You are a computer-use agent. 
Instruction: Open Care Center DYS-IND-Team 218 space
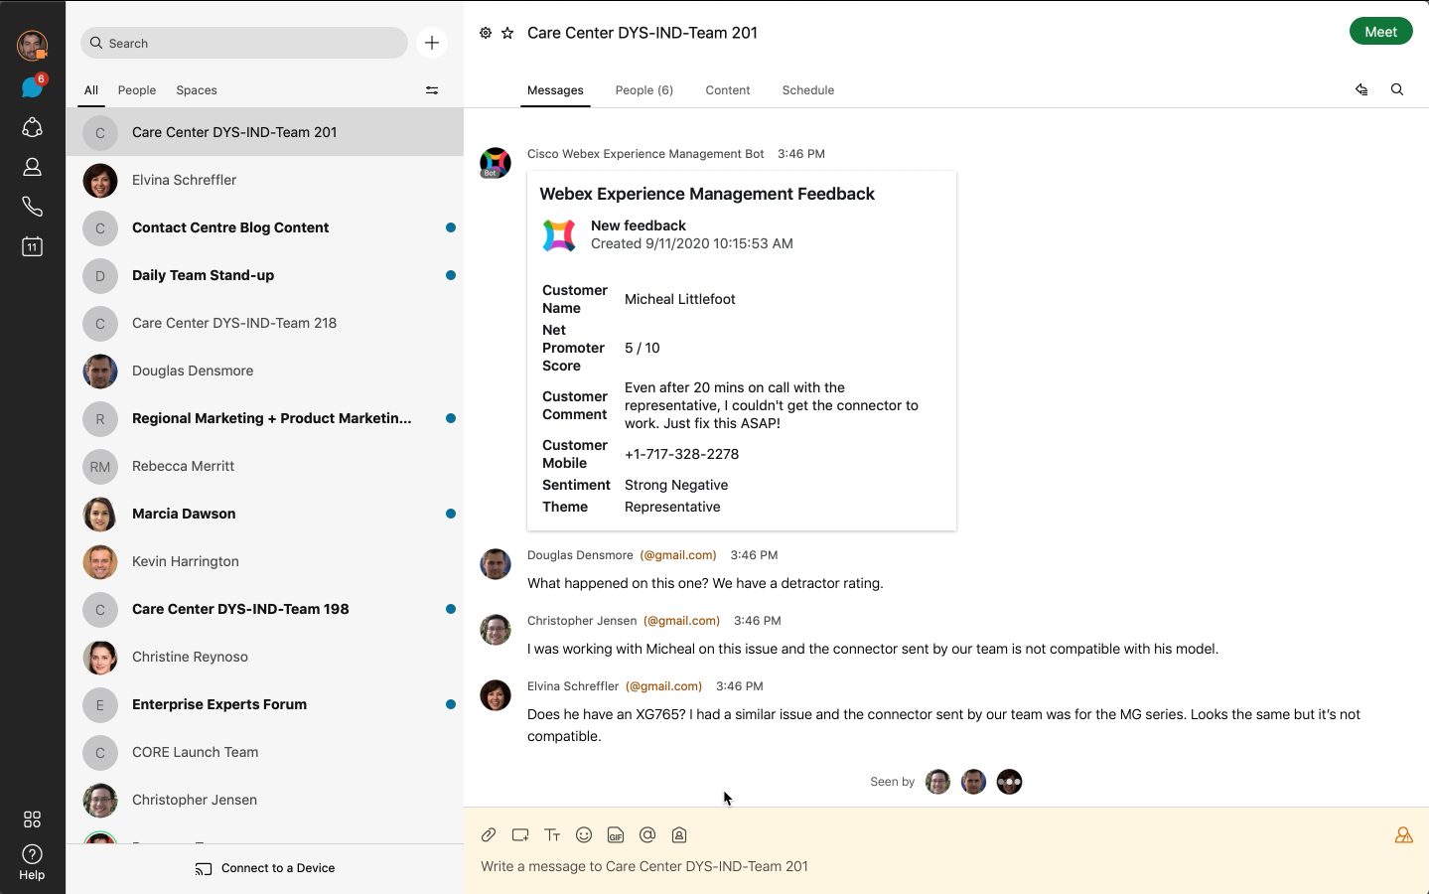[265, 323]
